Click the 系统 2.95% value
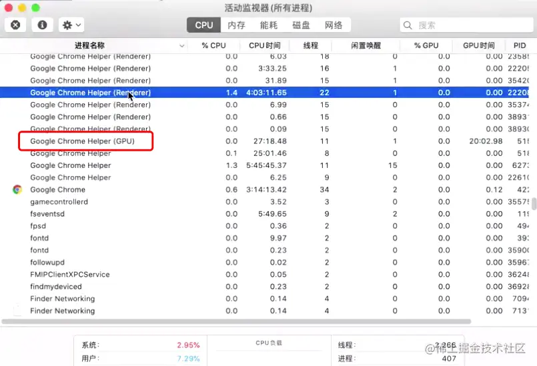 click(x=188, y=345)
